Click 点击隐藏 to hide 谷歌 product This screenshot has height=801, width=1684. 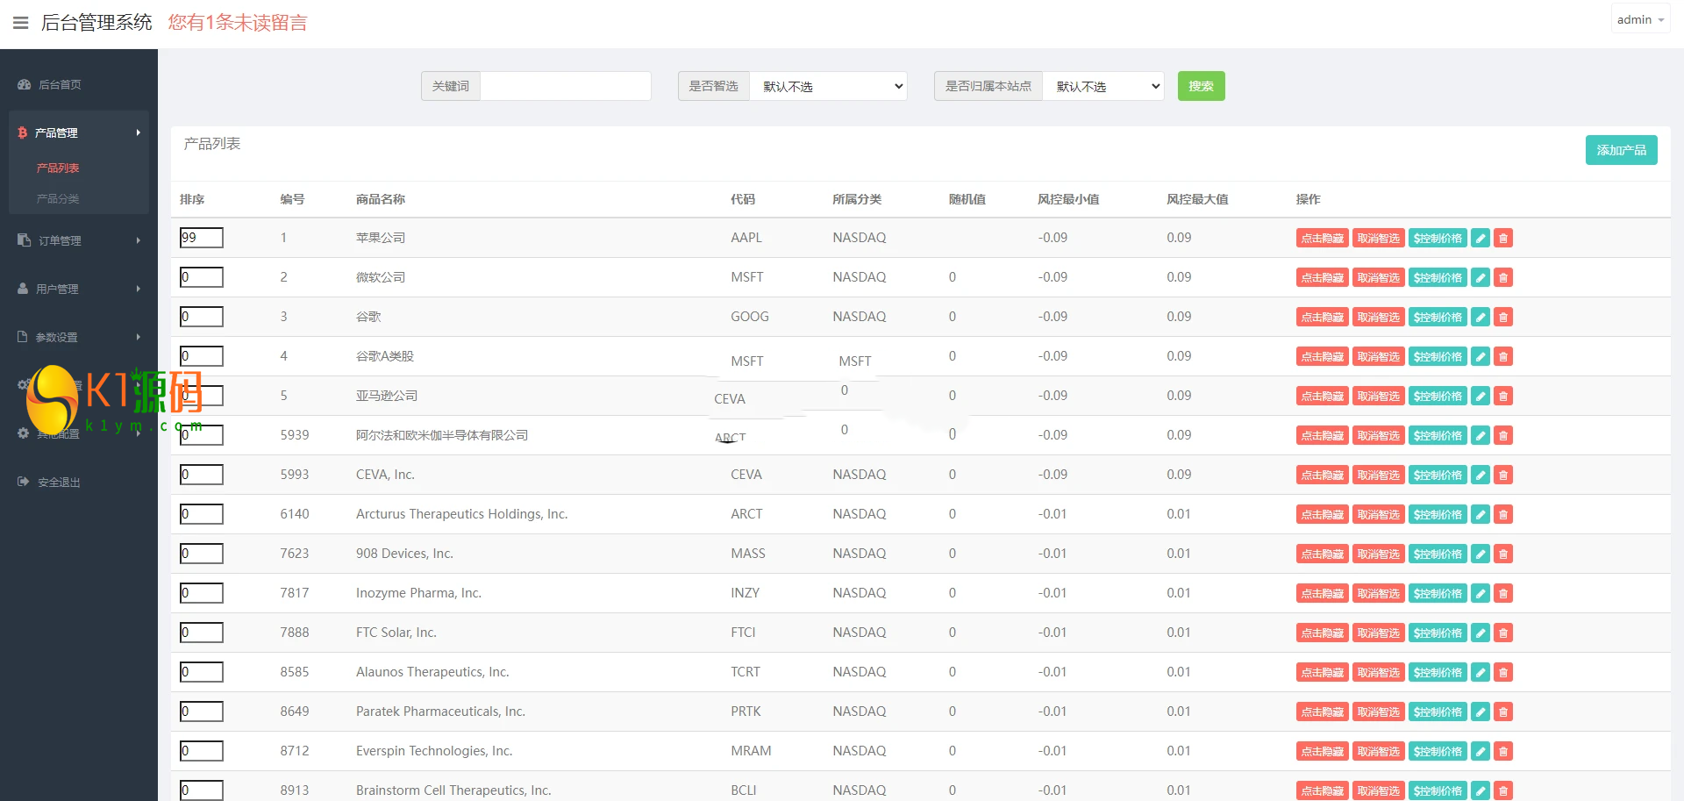1322,318
